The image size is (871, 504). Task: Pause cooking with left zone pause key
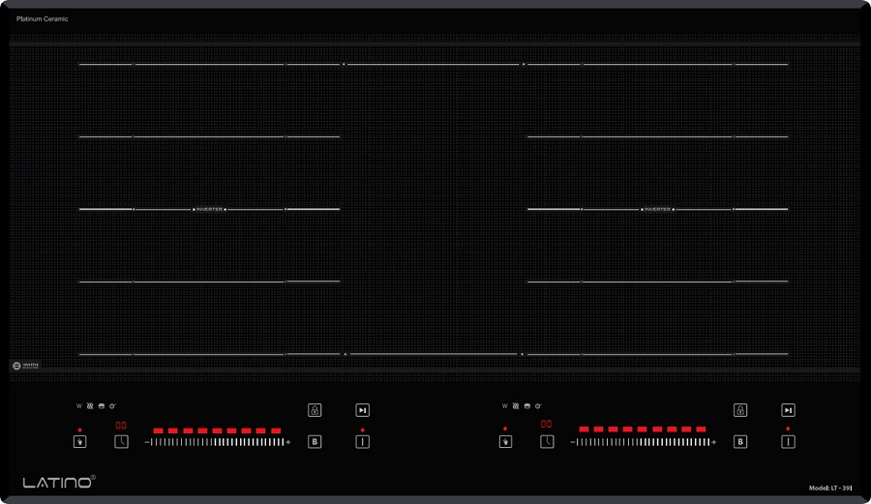coord(362,410)
